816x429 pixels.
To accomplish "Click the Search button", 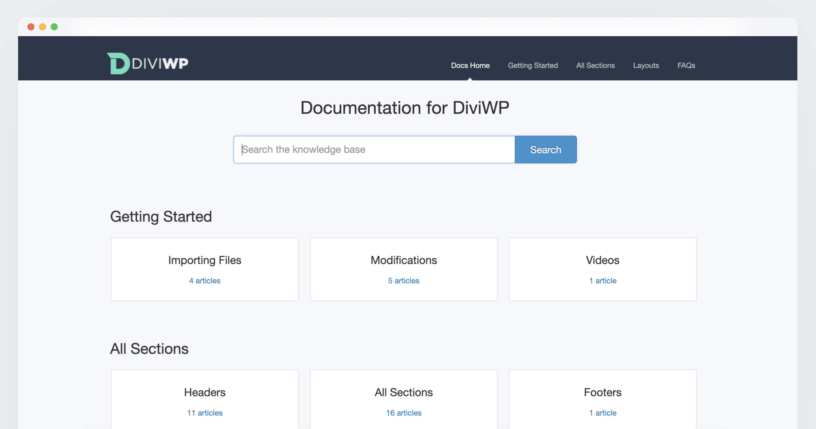I will 546,150.
